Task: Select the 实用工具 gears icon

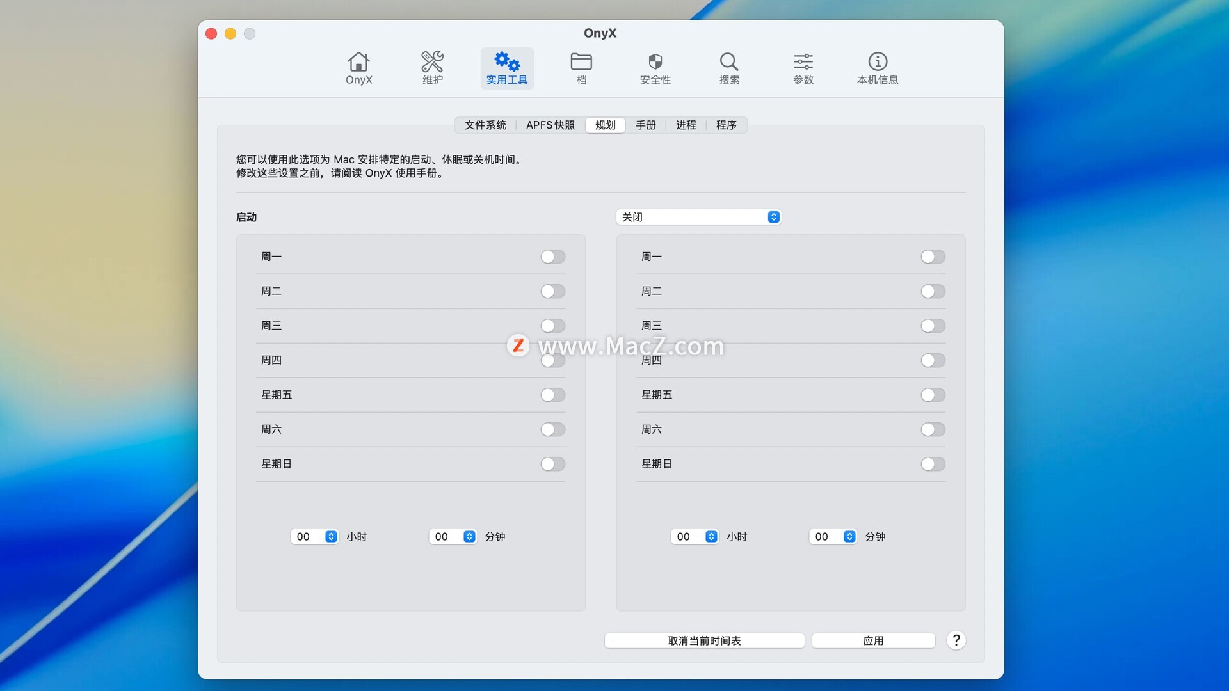Action: point(507,68)
